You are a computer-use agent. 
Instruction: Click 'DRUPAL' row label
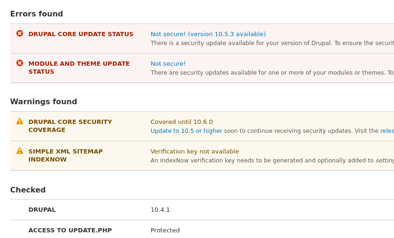(42, 210)
